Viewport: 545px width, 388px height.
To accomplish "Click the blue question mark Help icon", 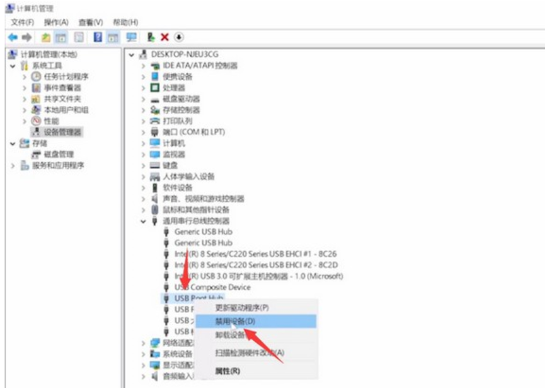I will point(98,37).
